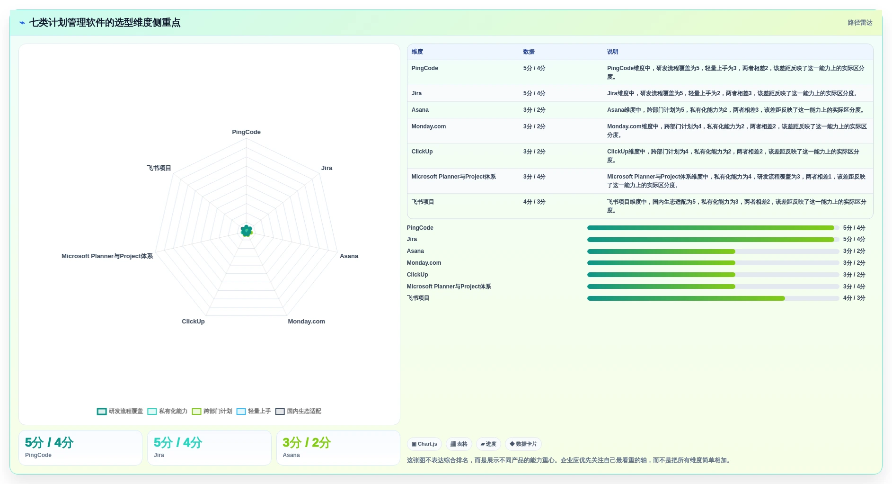892x484 pixels.
Task: Click the 4分 / 3分 cell in 飞书项目 table row
Action: click(x=534, y=202)
